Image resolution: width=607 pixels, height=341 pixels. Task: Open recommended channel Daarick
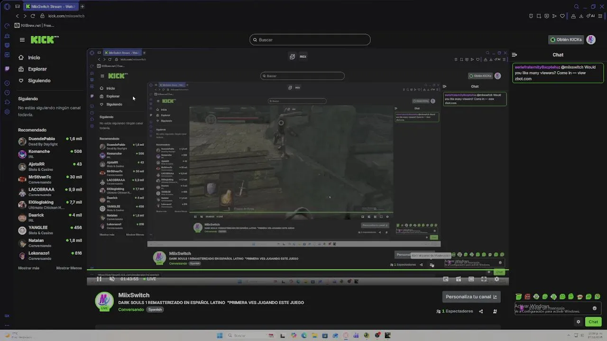[x=50, y=217]
